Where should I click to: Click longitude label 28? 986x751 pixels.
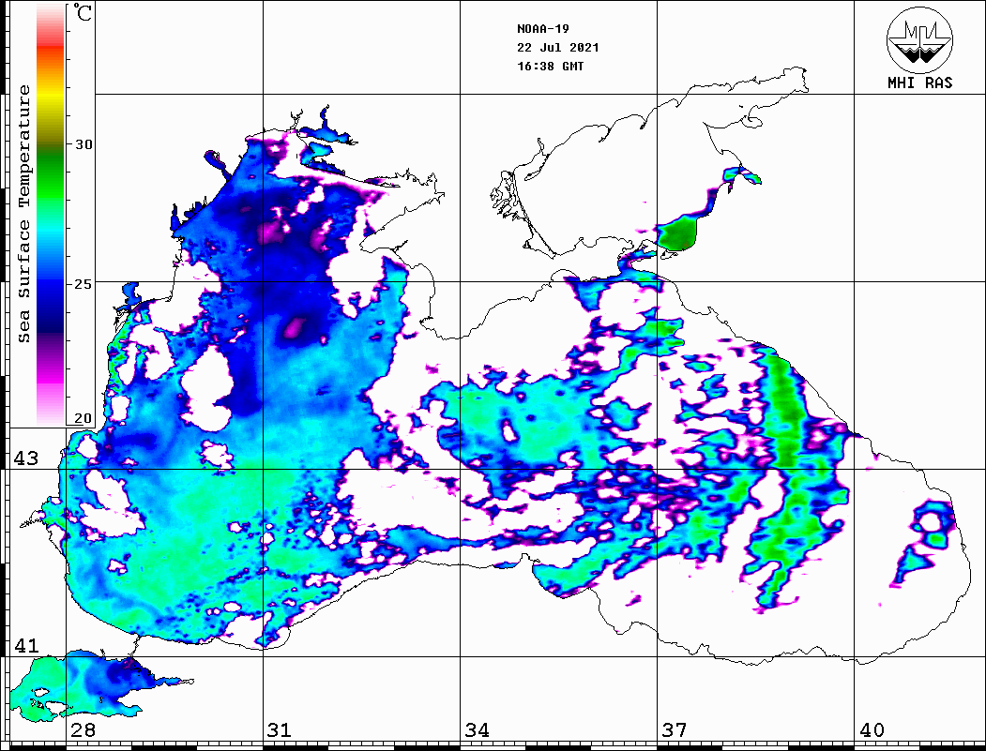click(83, 730)
